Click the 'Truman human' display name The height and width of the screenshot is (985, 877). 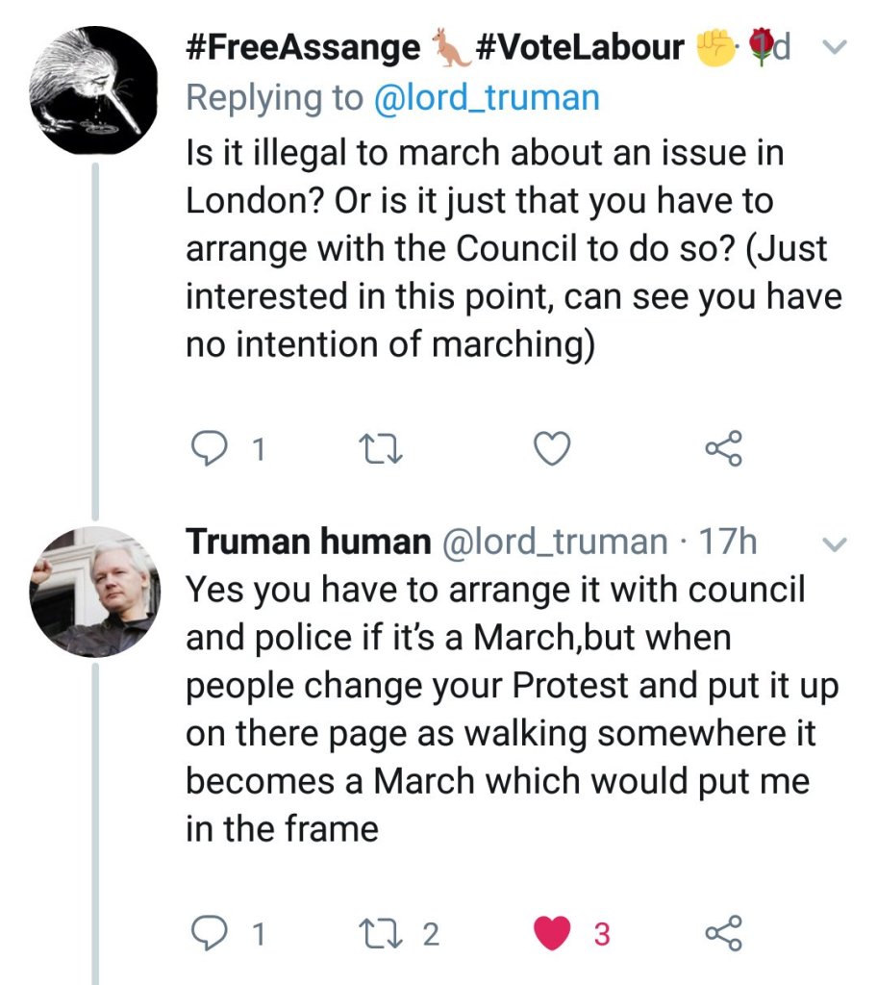(x=308, y=543)
